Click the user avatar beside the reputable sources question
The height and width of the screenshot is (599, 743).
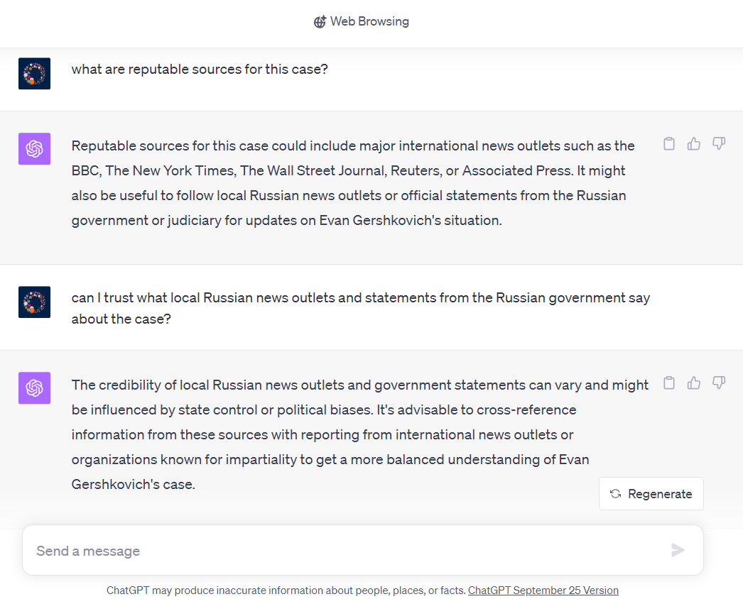(34, 73)
